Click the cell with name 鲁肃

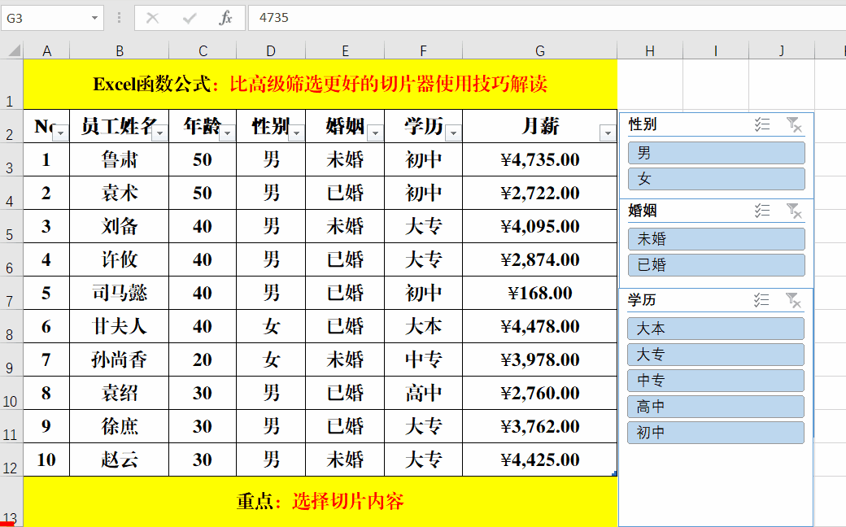(120, 159)
